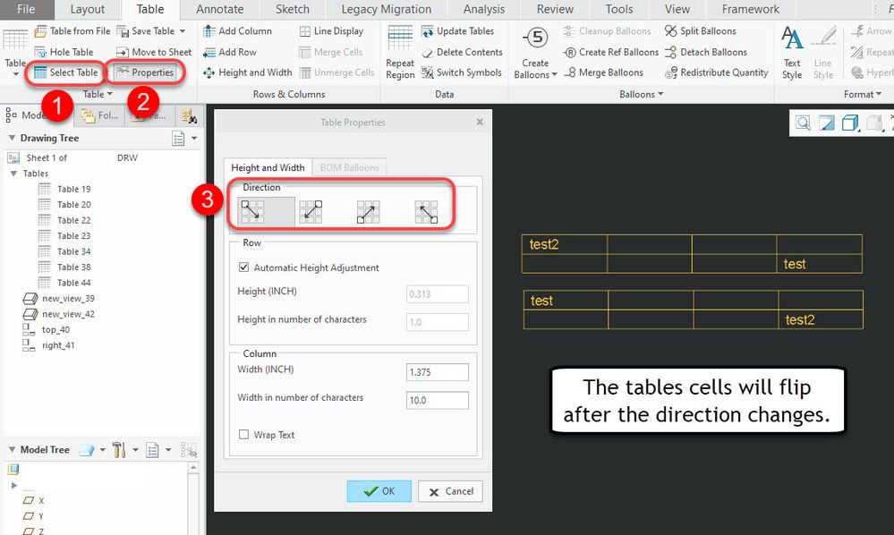Viewport: 894px width, 535px height.
Task: Click Cancel in Table Properties
Action: click(450, 491)
